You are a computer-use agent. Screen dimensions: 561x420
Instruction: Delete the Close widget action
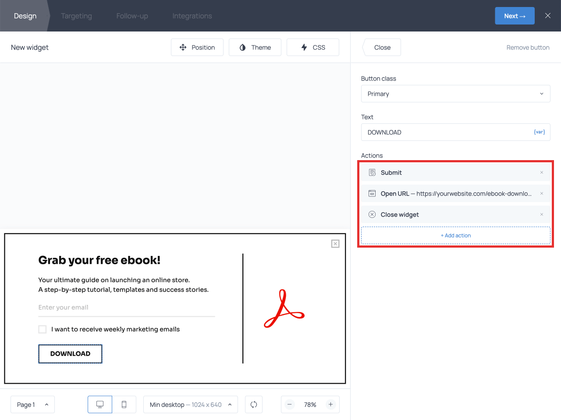(x=542, y=214)
